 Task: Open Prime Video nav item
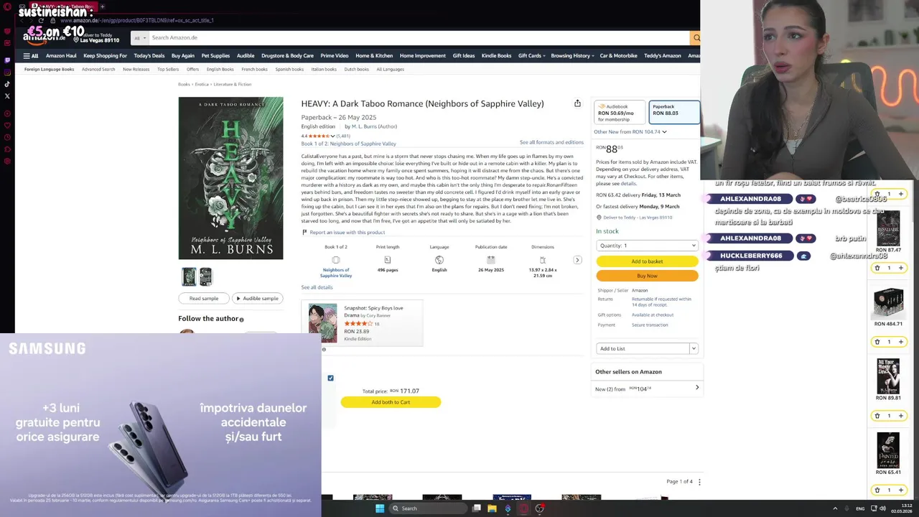334,55
